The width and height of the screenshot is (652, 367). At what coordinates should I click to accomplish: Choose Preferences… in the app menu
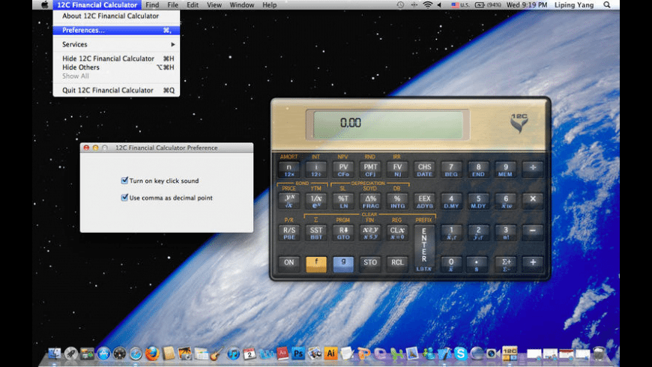pyautogui.click(x=116, y=30)
